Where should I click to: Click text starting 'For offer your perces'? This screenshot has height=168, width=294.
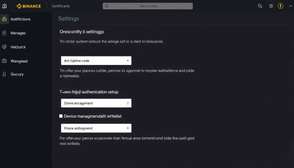tap(127, 141)
